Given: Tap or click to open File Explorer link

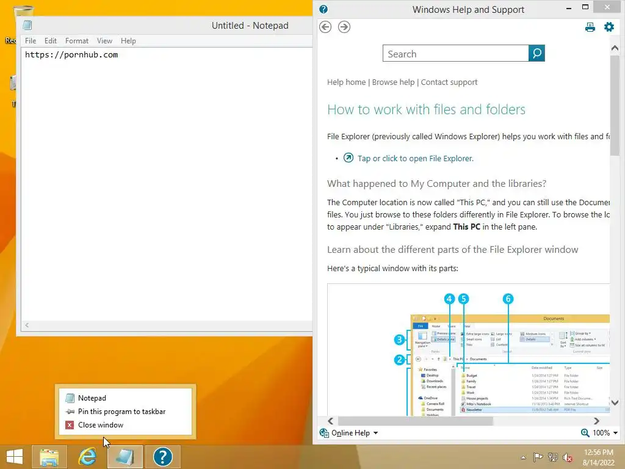Looking at the screenshot, I should 415,158.
